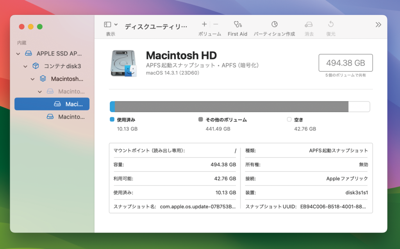Click the 441.49 GB other volumes value
Viewport: 400px width, 249px height.
point(218,129)
